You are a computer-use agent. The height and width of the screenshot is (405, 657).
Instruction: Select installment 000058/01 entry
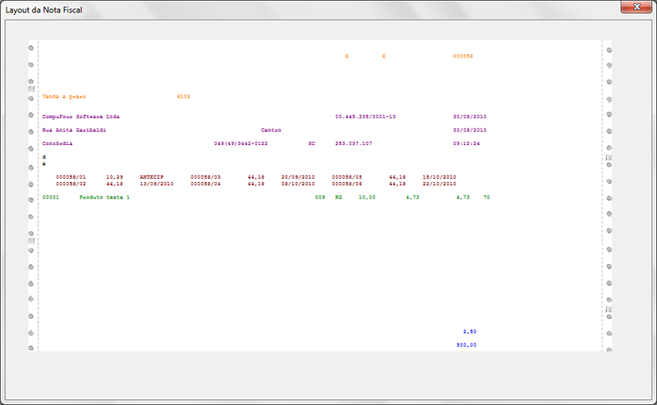71,176
